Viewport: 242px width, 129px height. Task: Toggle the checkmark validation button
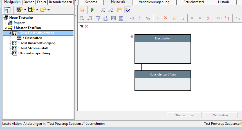pos(128,10)
